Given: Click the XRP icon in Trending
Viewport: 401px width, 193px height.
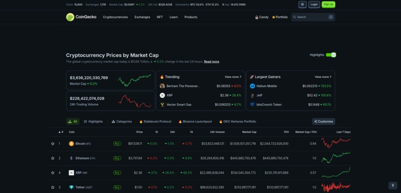Looking at the screenshot, I should pos(163,95).
